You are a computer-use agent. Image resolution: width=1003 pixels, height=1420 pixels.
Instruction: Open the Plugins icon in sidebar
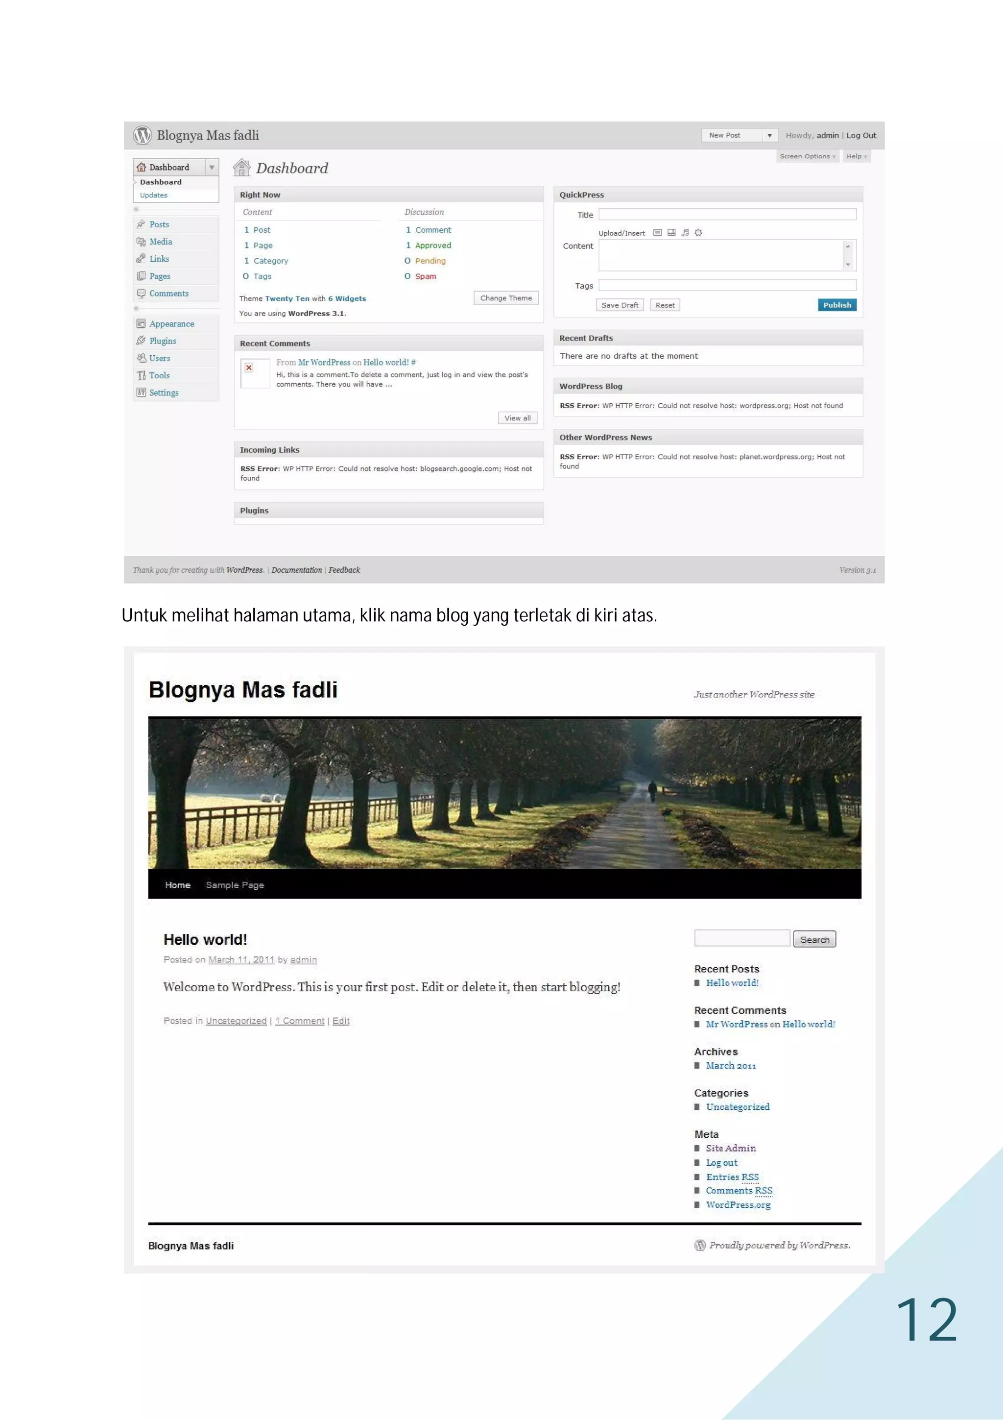[141, 341]
